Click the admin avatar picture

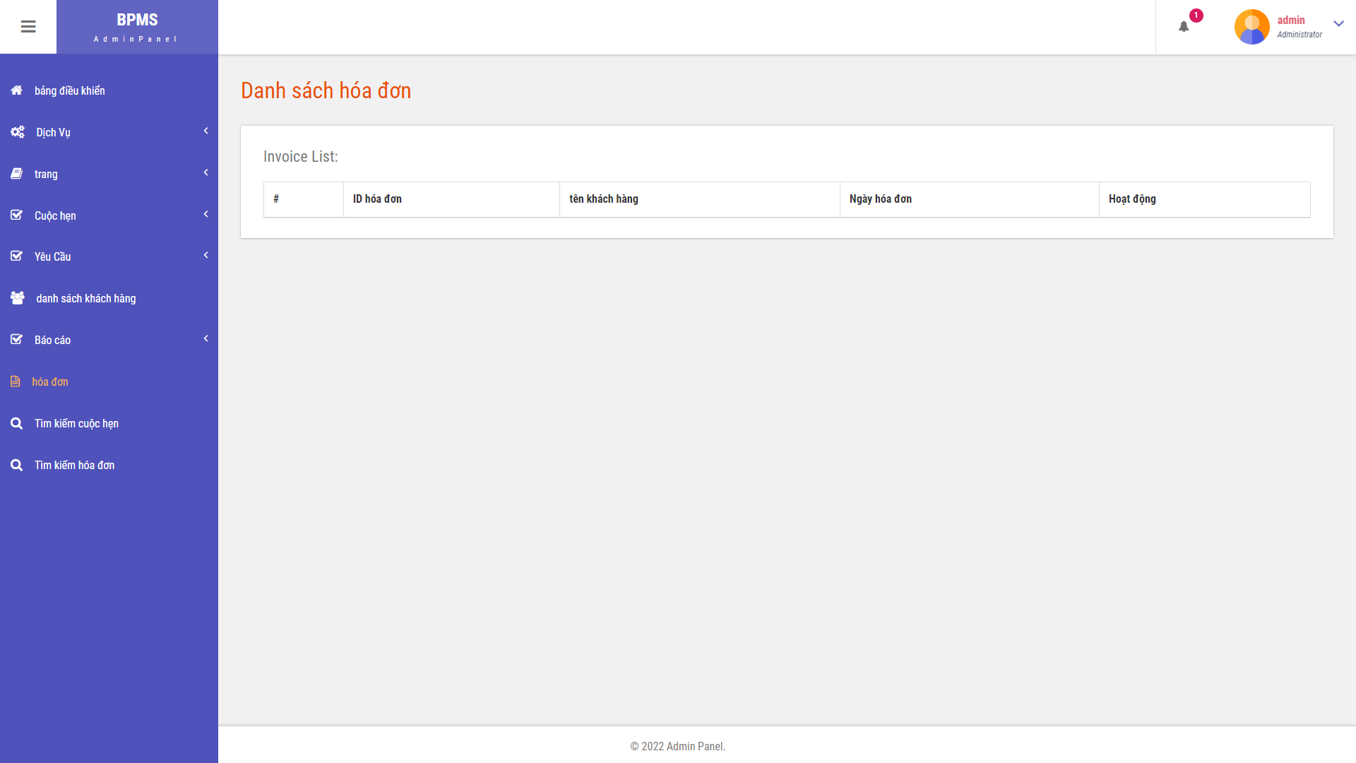[1251, 27]
